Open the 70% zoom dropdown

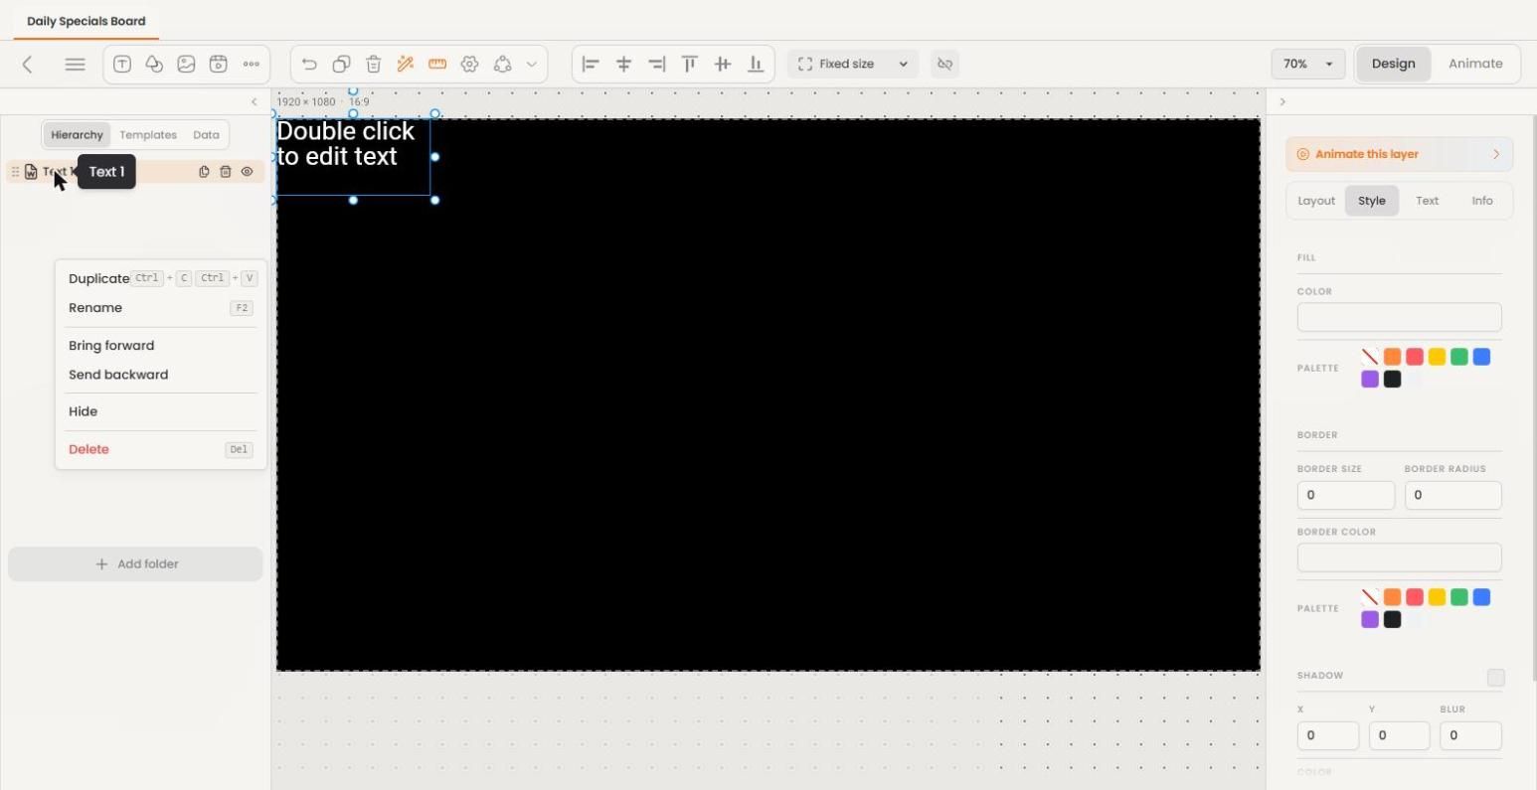click(1307, 64)
